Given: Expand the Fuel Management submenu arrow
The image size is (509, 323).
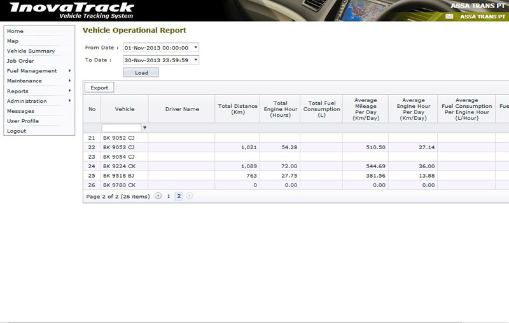Looking at the screenshot, I should pyautogui.click(x=69, y=70).
